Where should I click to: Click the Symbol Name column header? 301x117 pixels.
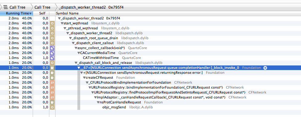click(67, 14)
